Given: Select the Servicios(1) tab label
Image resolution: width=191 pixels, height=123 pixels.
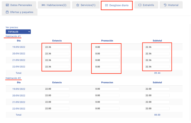Looking at the screenshot, I should pos(88,5).
